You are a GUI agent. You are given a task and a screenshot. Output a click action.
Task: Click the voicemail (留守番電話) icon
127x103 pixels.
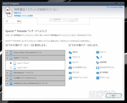[x=98, y=73]
